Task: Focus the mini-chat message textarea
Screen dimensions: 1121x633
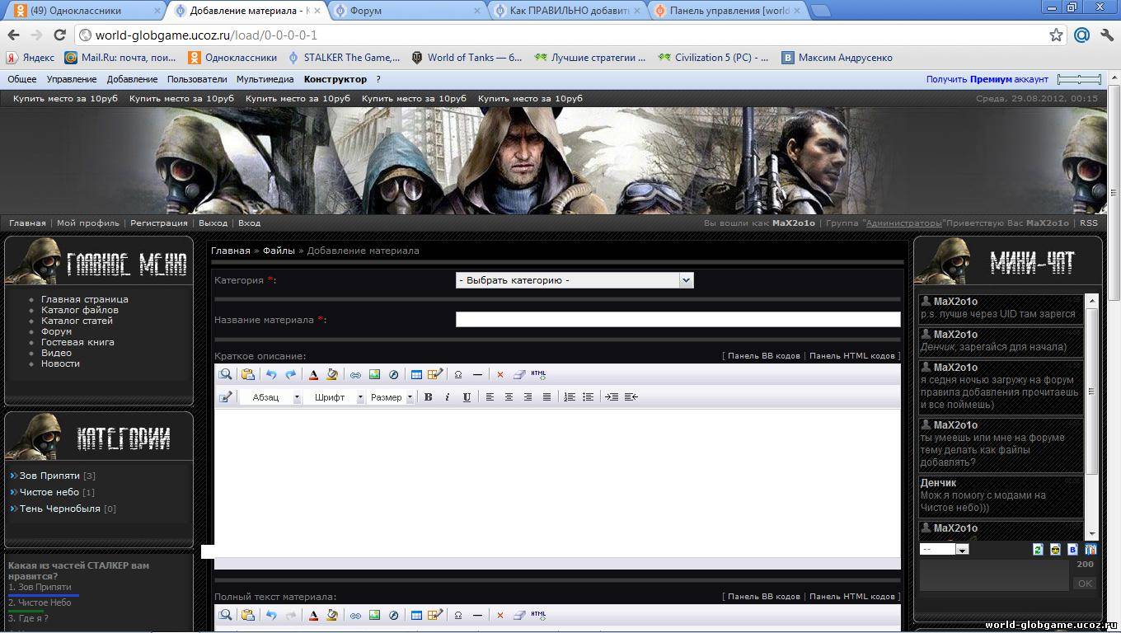Action: coord(994,574)
